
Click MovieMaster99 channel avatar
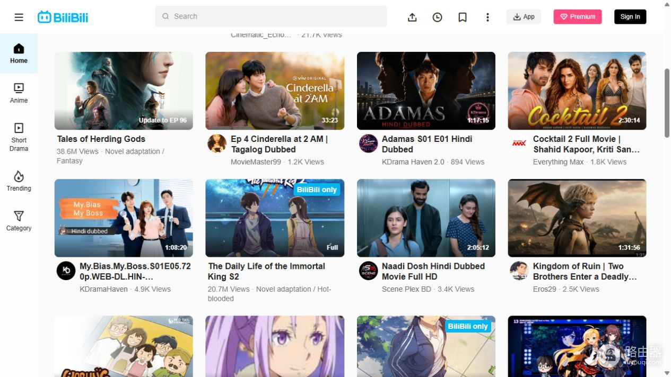217,143
